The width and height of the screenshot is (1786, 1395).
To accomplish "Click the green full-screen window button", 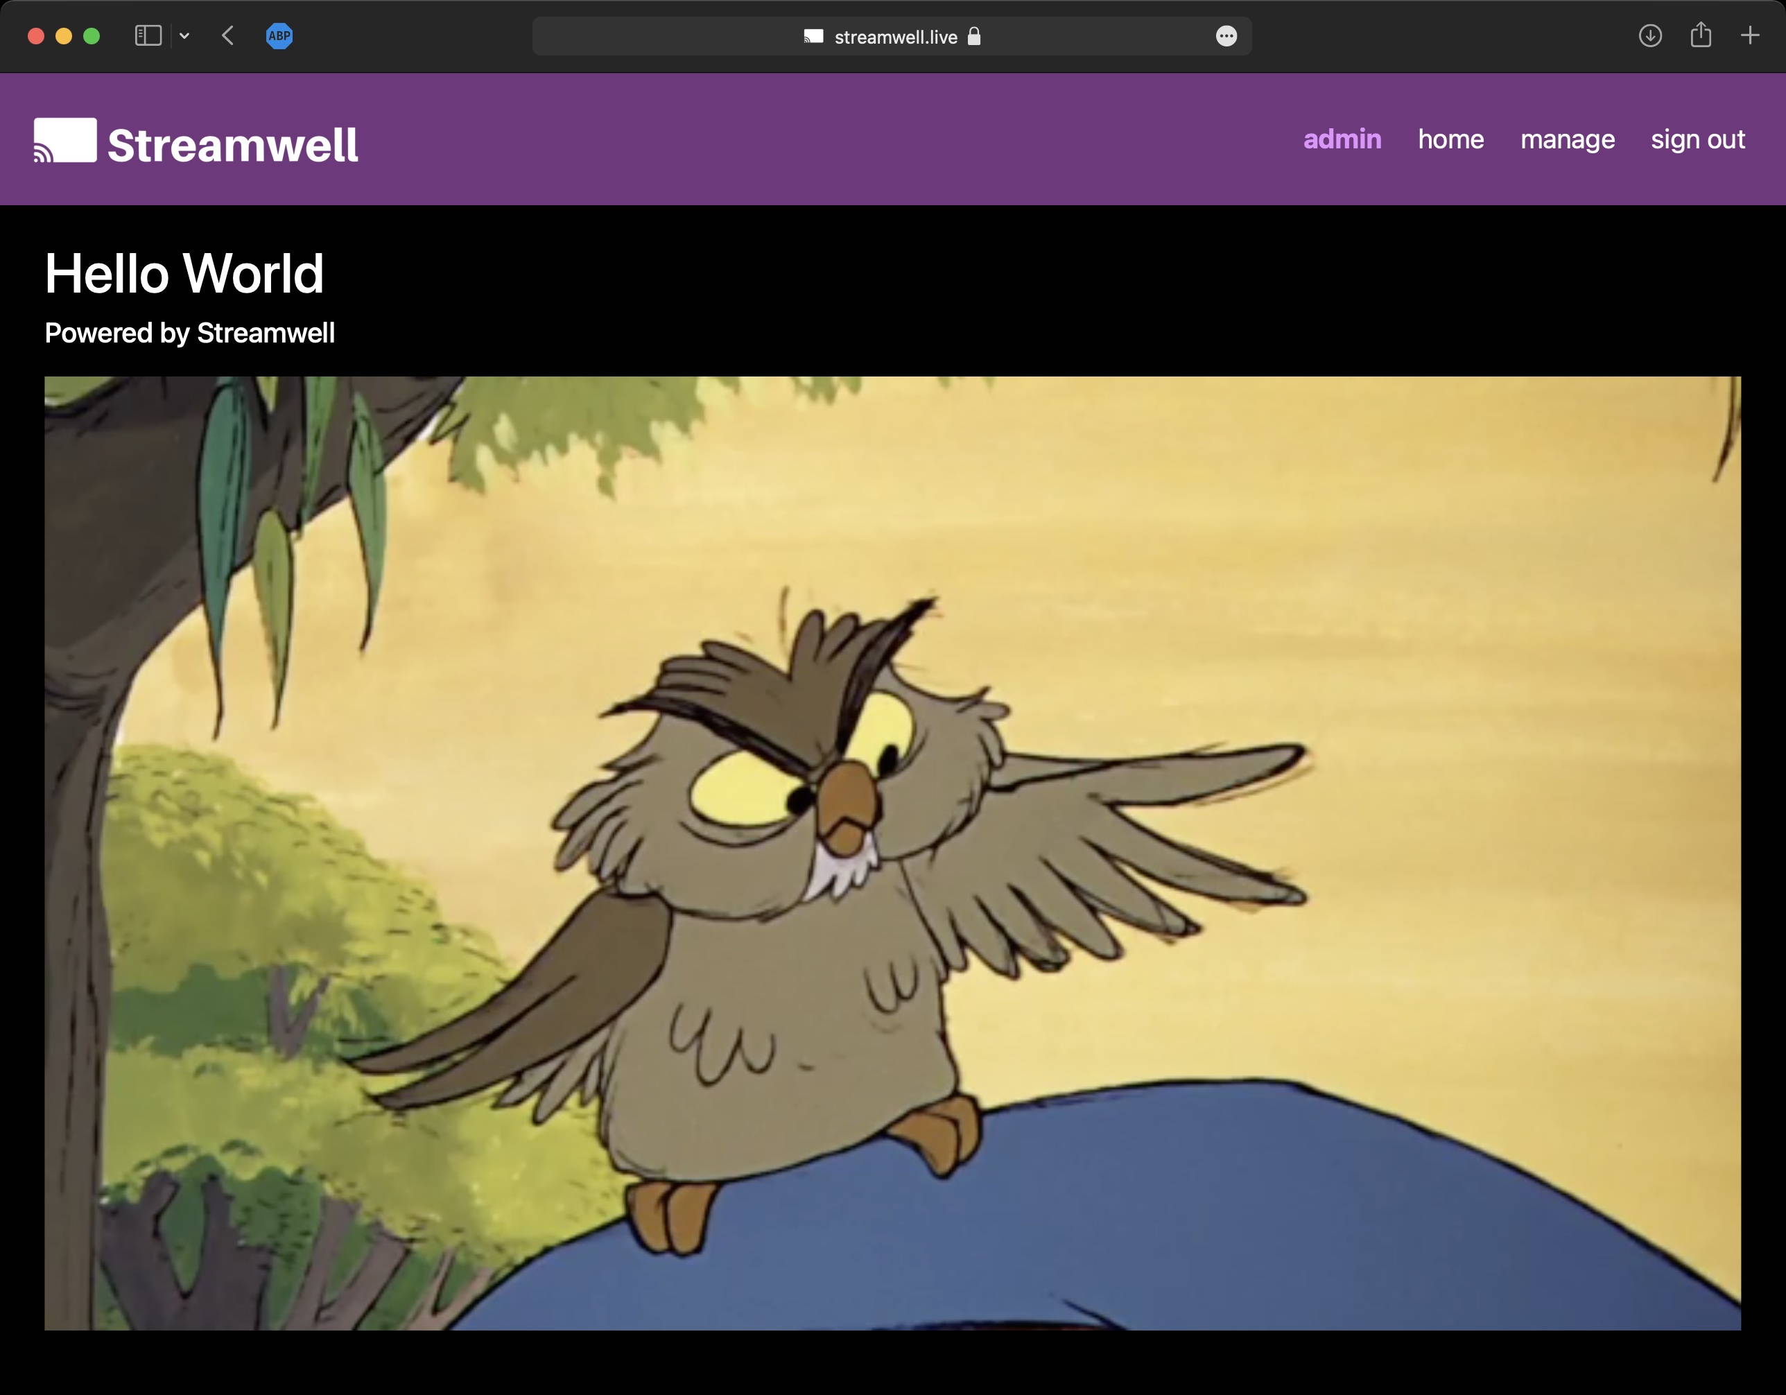I will click(93, 35).
